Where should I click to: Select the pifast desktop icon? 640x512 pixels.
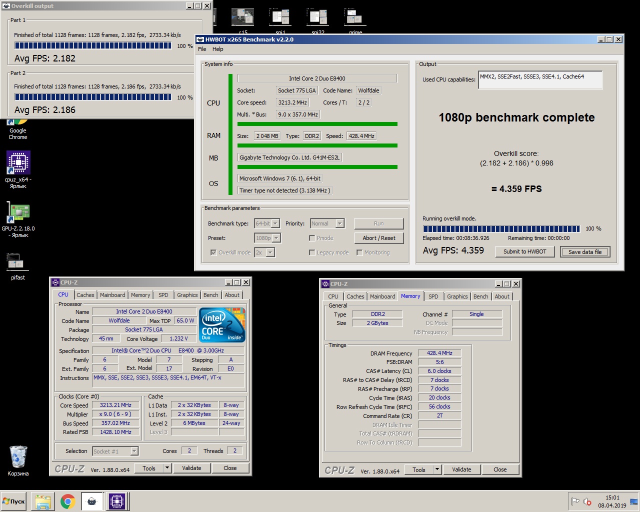[18, 266]
